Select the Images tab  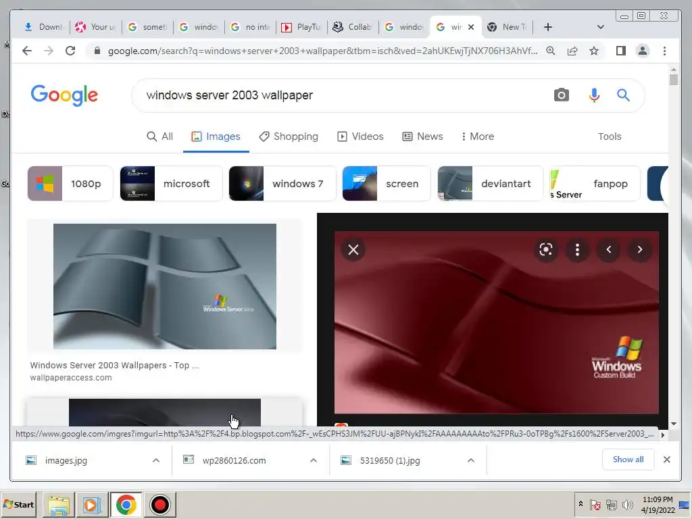pos(216,137)
